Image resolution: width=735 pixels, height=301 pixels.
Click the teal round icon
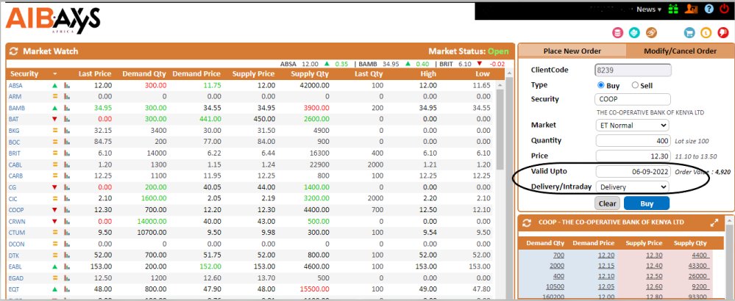tap(634, 33)
